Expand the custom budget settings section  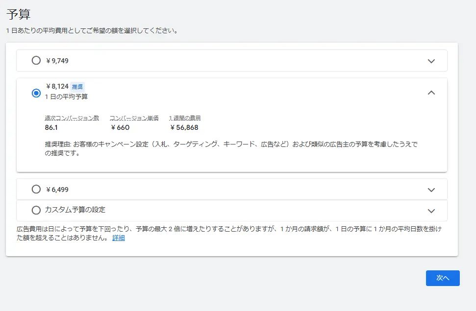[431, 210]
